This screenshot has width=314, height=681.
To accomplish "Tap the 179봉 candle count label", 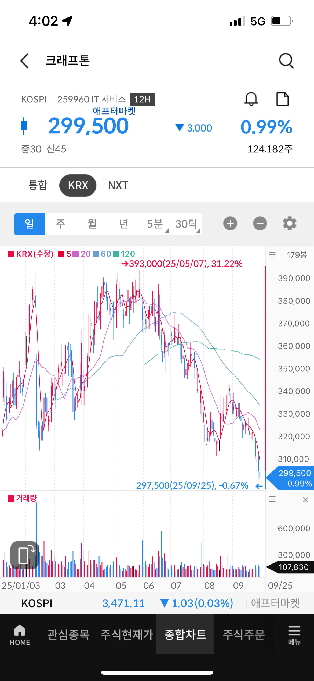I will pyautogui.click(x=297, y=255).
